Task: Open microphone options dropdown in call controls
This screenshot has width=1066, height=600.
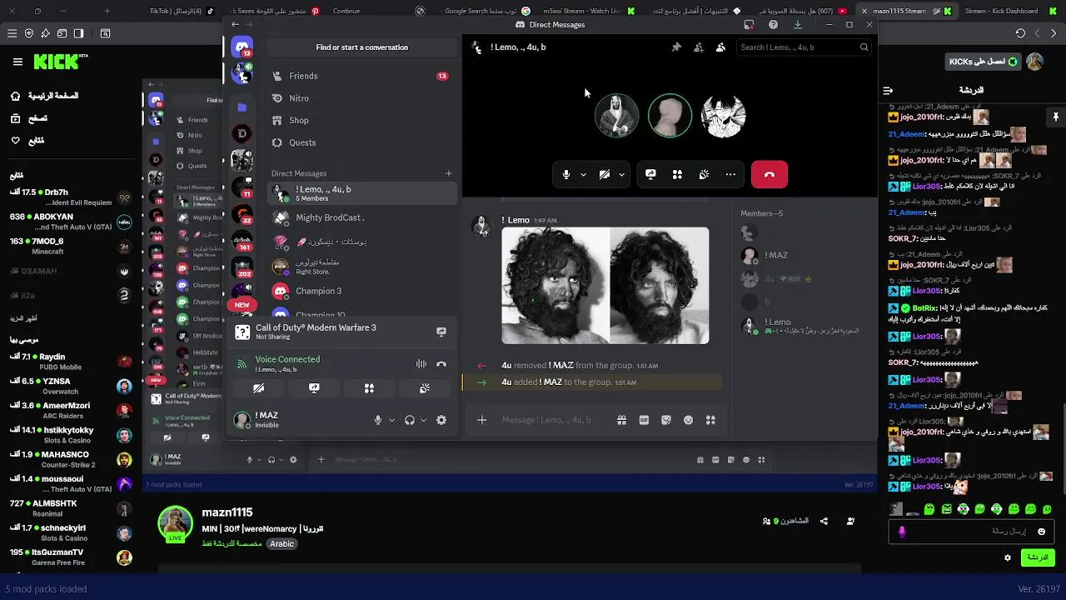Action: pos(583,174)
